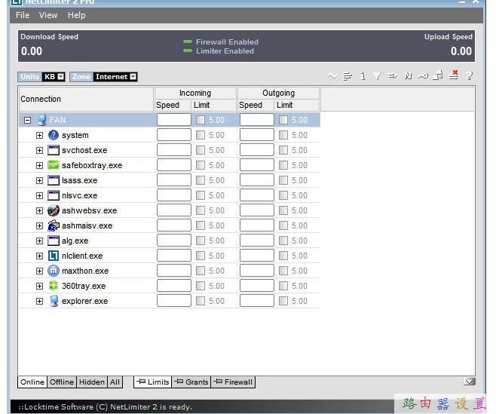Switch to the Offline tab
The height and width of the screenshot is (414, 496).
tap(62, 382)
